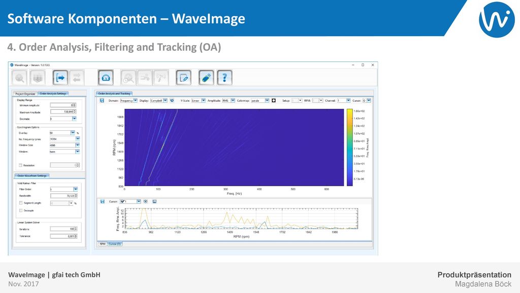520x293 pixels.
Task: Select the Order Waveform Settings tab
Action: tap(32, 175)
